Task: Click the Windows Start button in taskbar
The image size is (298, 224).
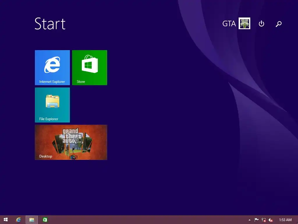Action: point(6,220)
